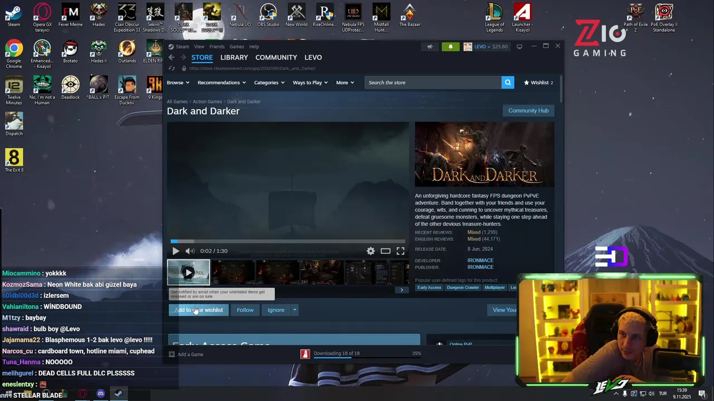Switch to COMMUNITY tab
Viewport: 714px width, 401px height.
(276, 57)
